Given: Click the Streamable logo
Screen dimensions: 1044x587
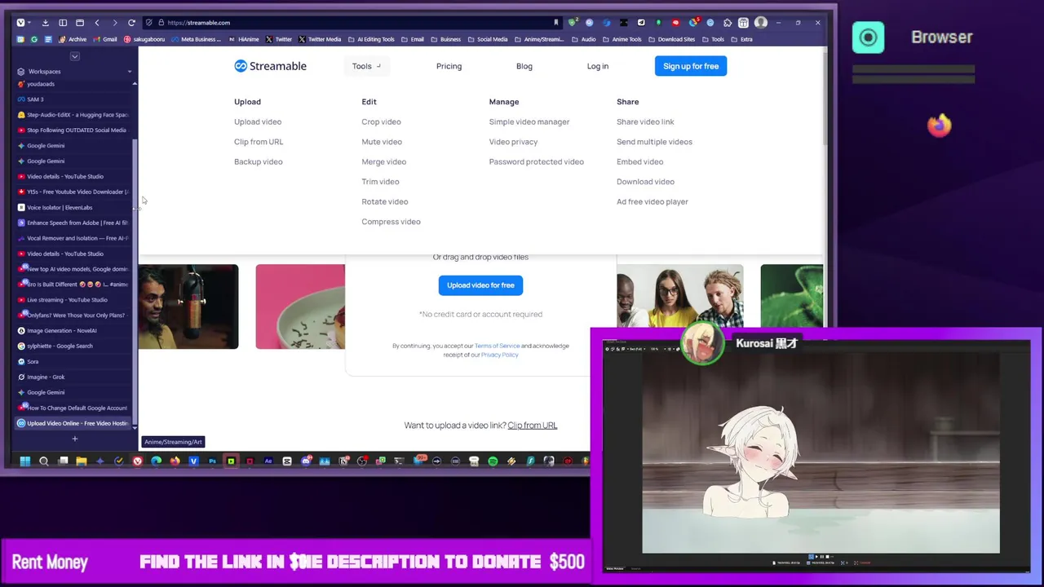Looking at the screenshot, I should (x=270, y=66).
